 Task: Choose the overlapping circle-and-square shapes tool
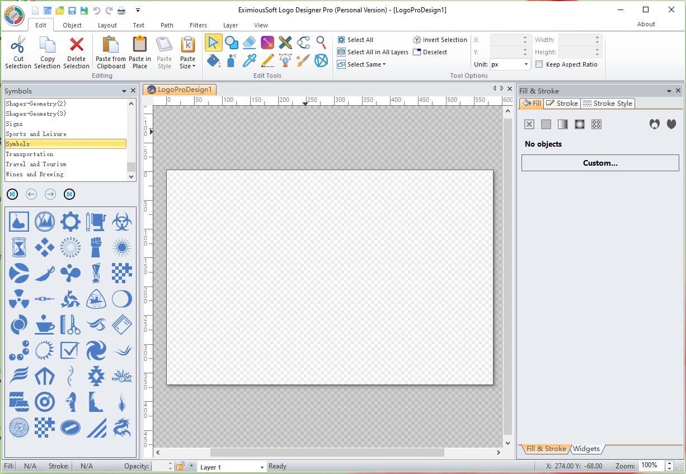click(x=231, y=43)
